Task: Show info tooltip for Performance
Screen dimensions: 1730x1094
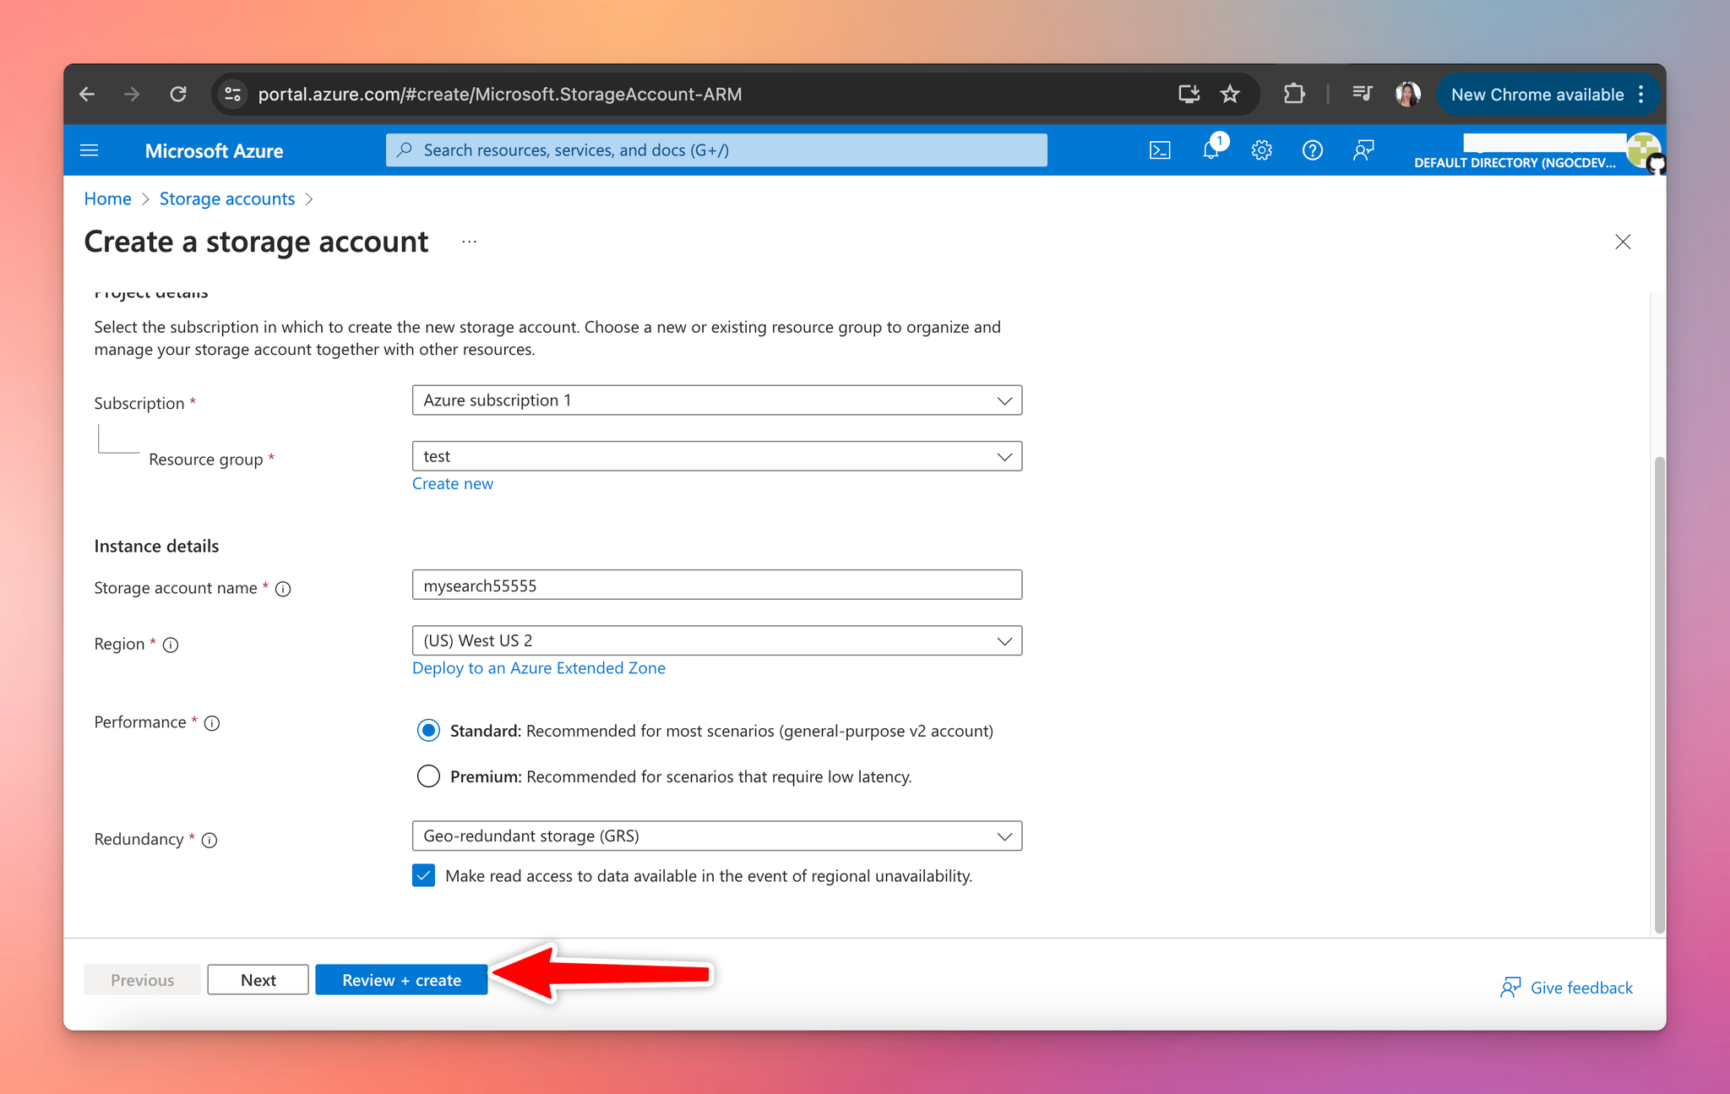Action: point(212,724)
